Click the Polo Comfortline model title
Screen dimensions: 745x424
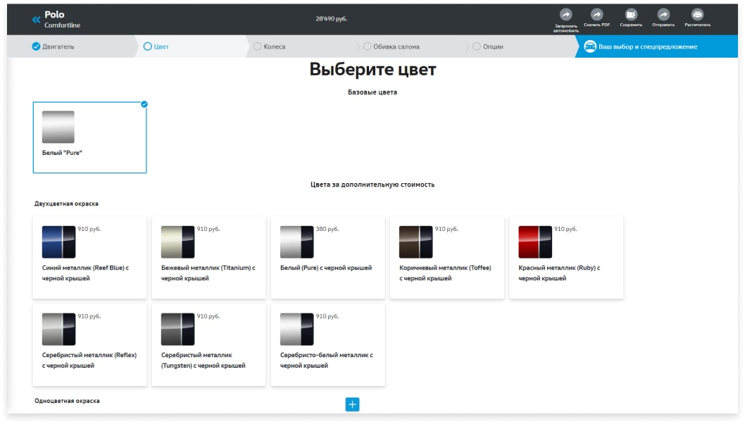click(62, 19)
